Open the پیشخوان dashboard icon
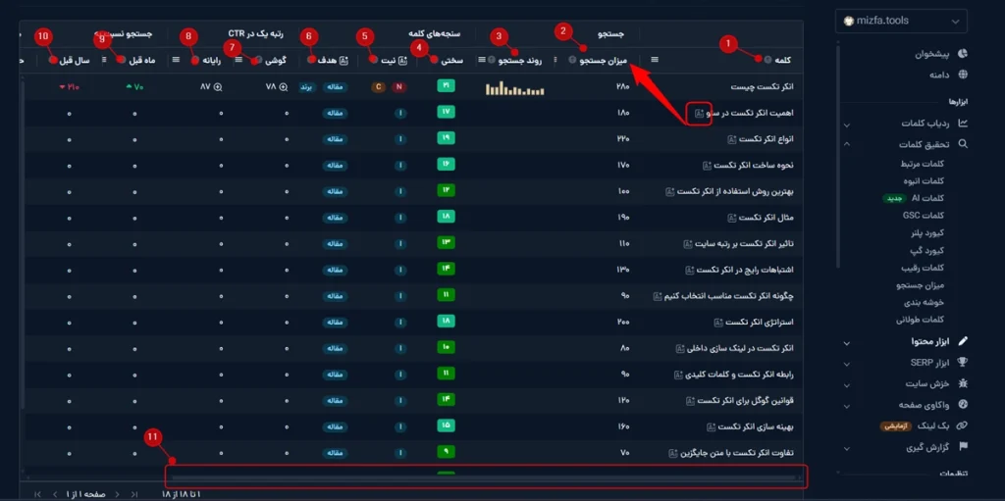The width and height of the screenshot is (1005, 501). 962,55
